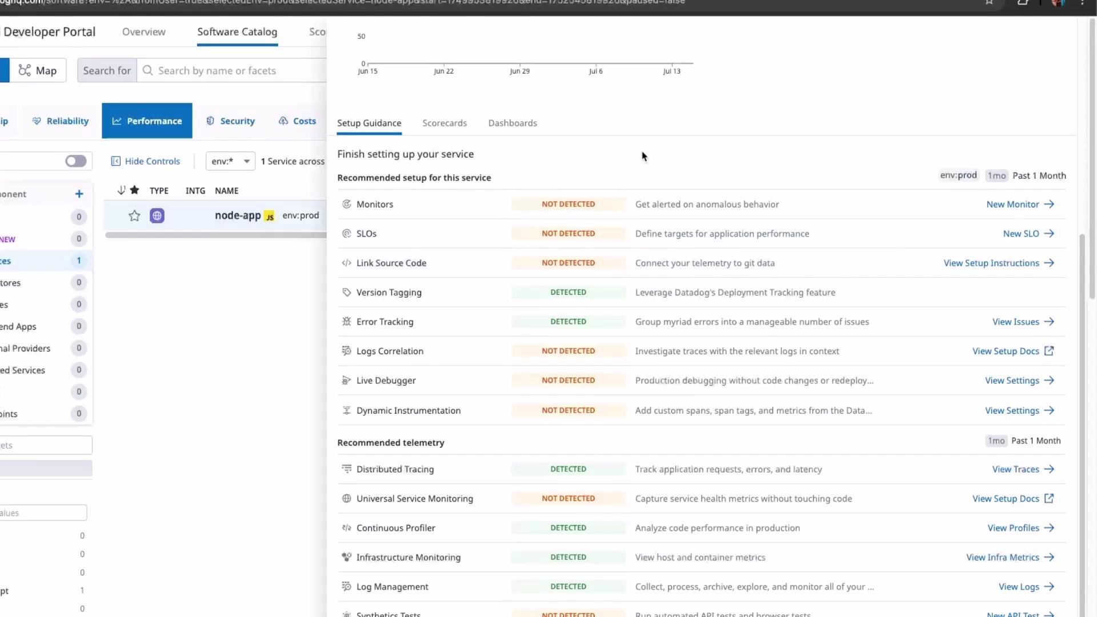This screenshot has width=1097, height=617.
Task: Click the JS language badge on node-app
Action: 270,217
